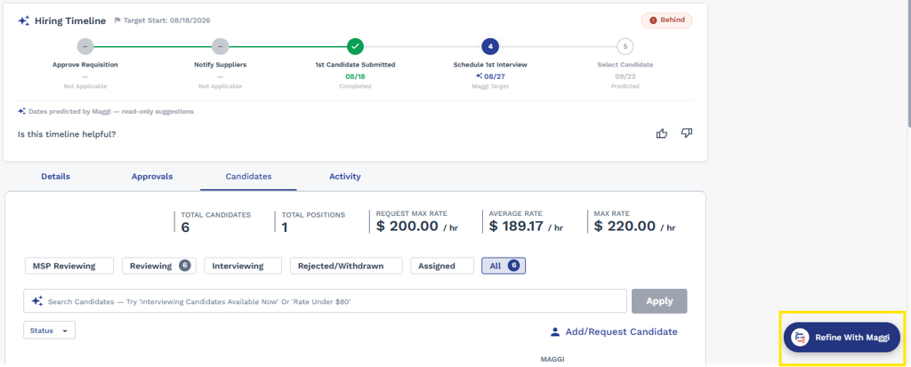Focus the Search Candidates input field
This screenshot has height=367, width=911.
coord(326,301)
